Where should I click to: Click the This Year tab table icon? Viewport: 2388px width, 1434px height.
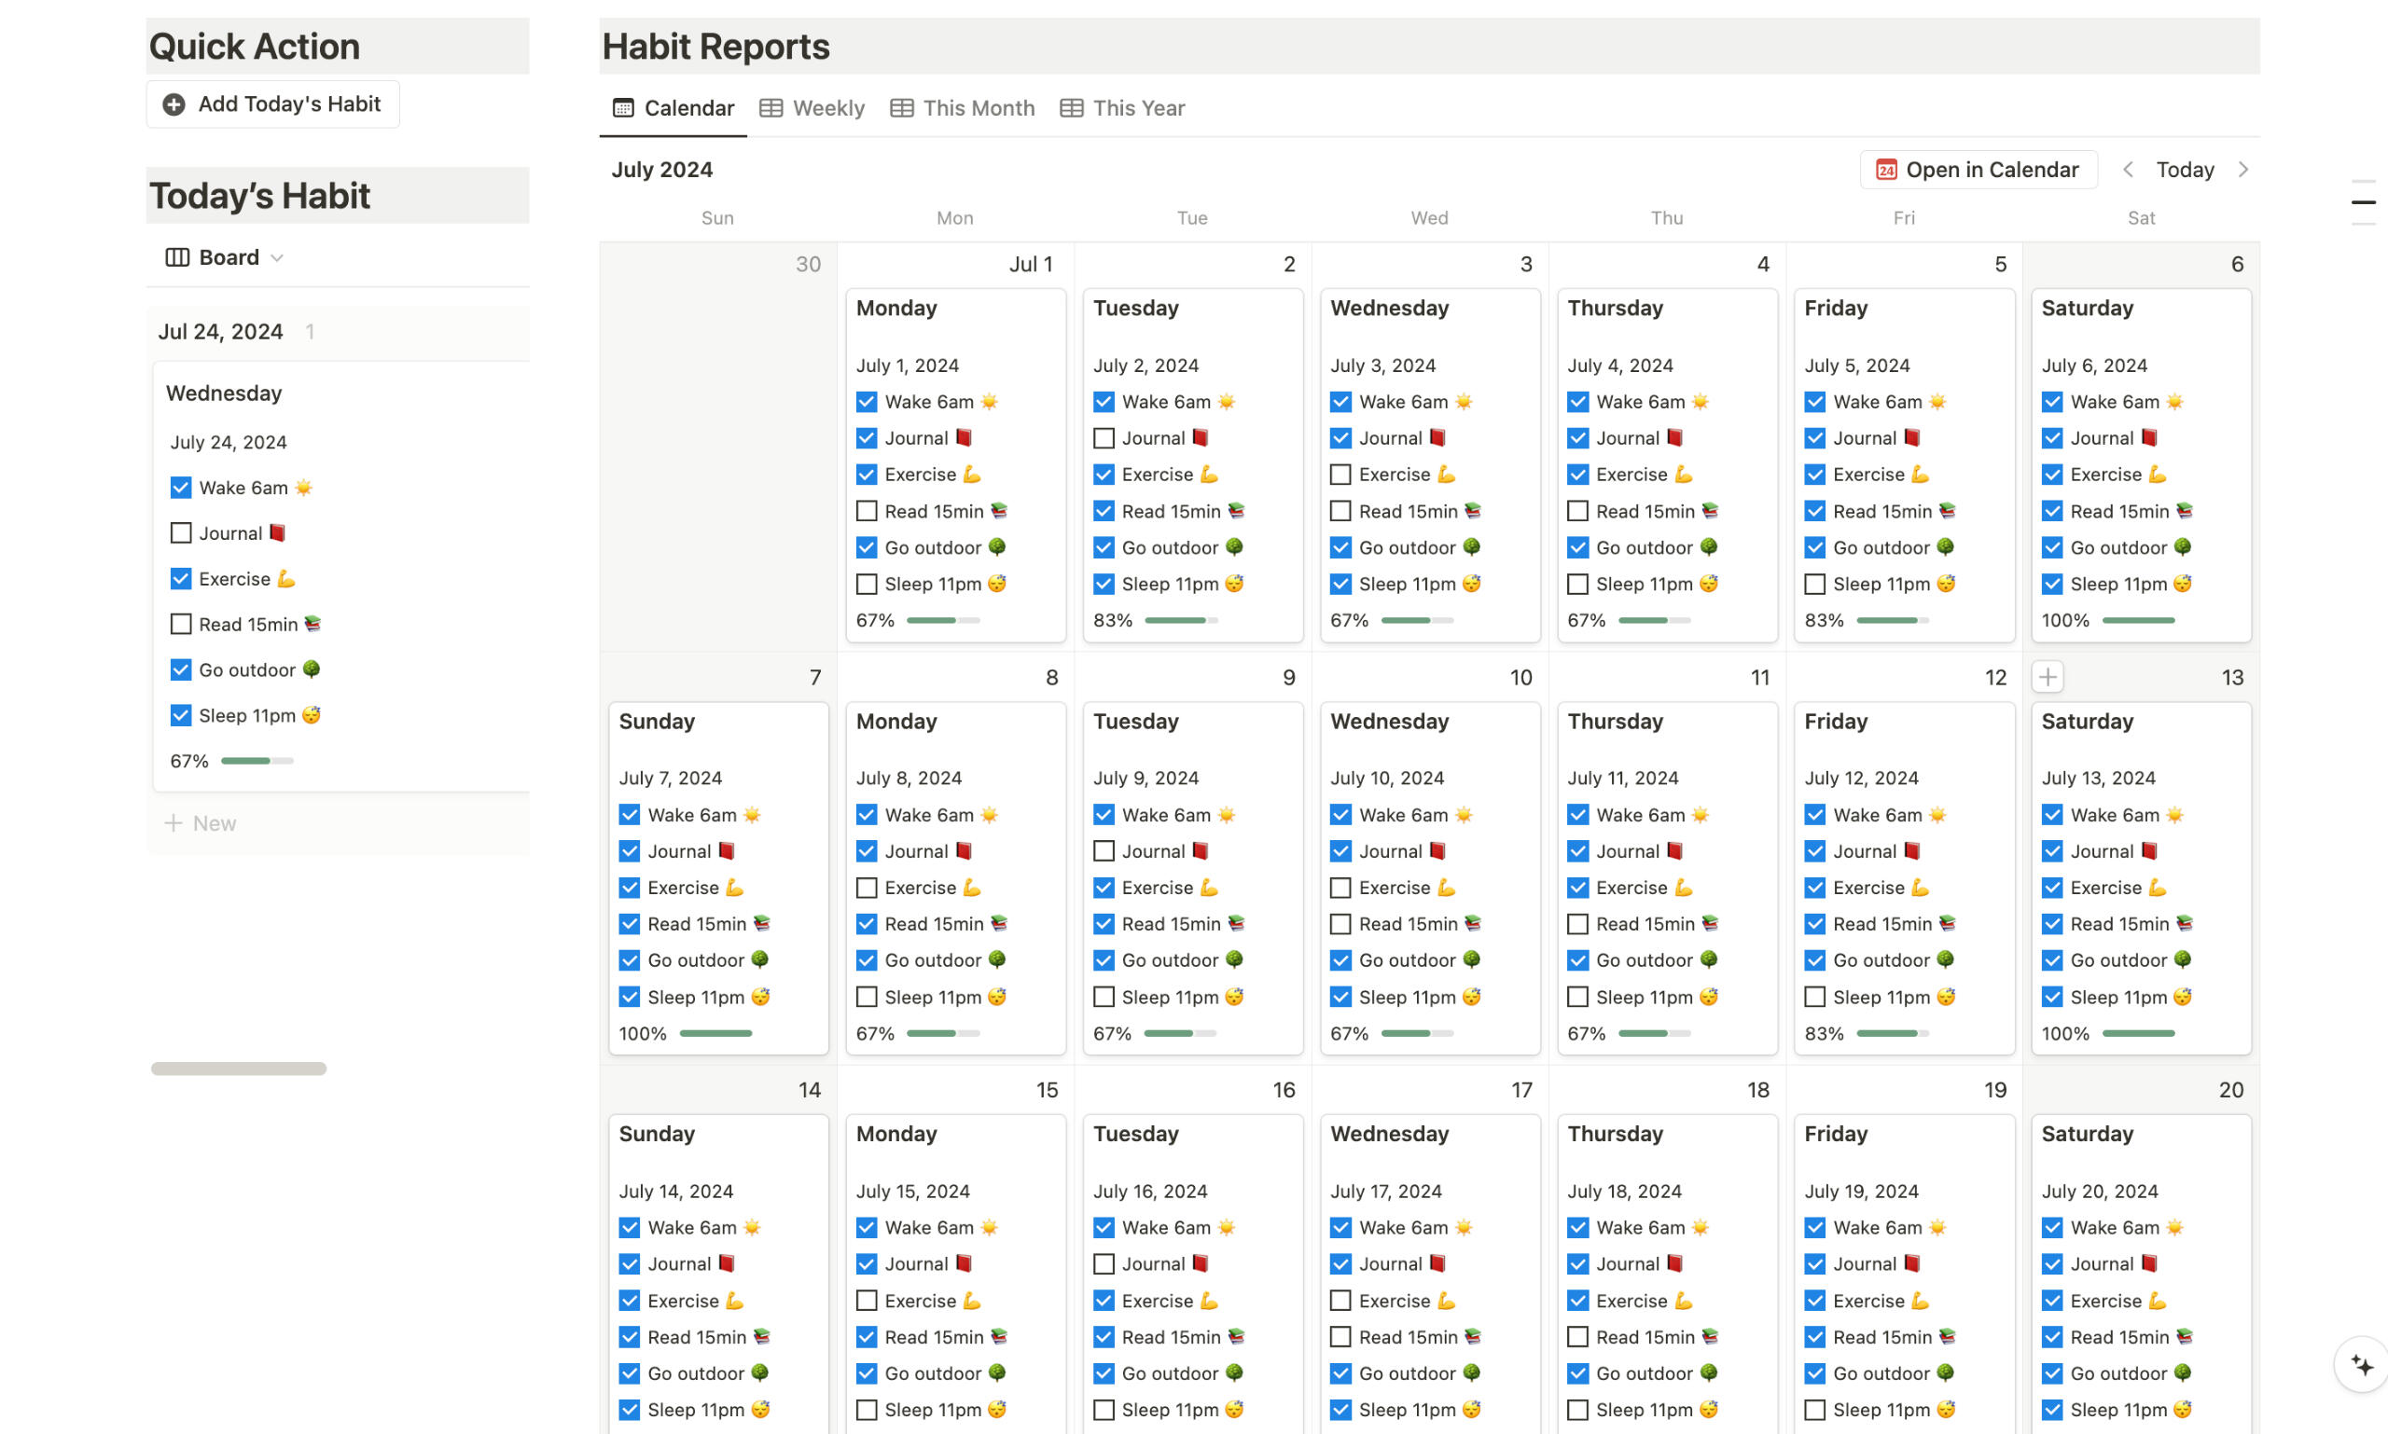[x=1070, y=108]
